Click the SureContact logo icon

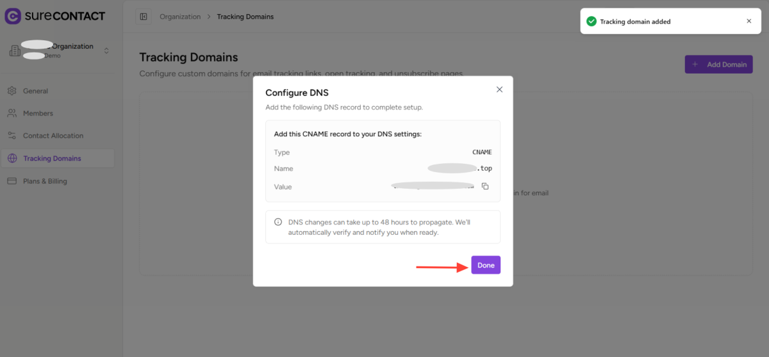[x=13, y=16]
